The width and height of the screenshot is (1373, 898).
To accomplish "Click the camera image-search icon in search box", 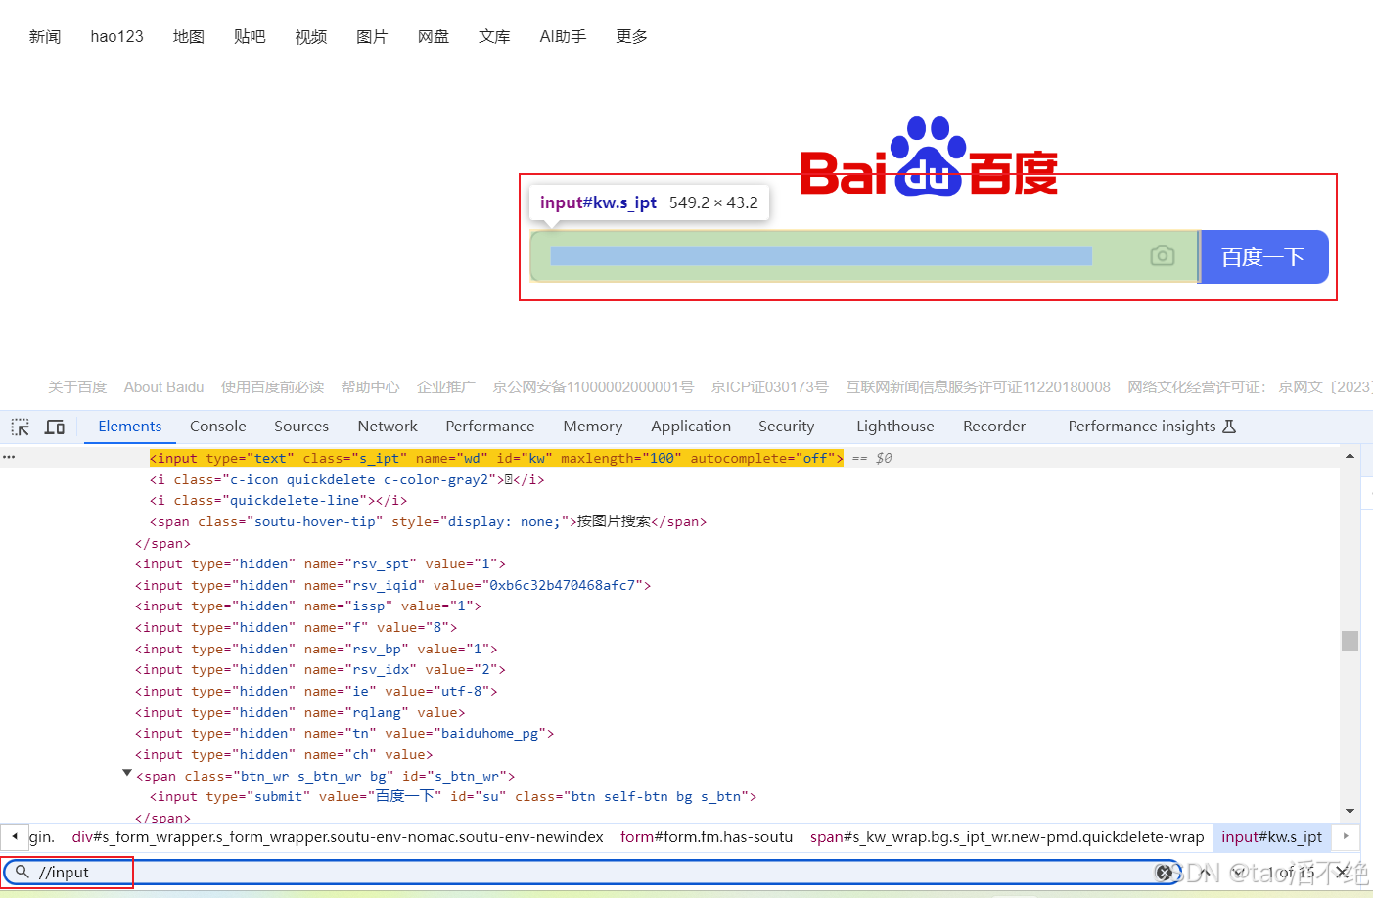I will pos(1162,255).
